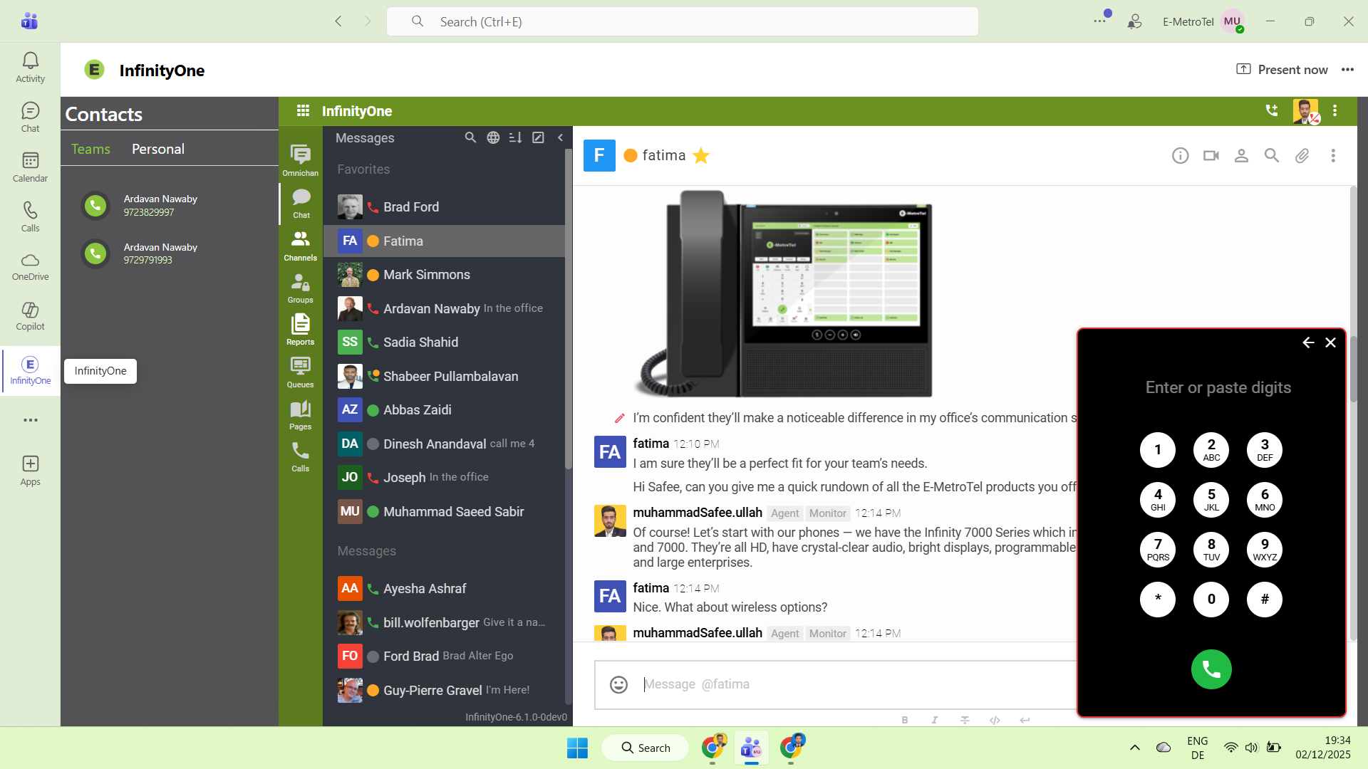Click Present now button

coord(1282,70)
